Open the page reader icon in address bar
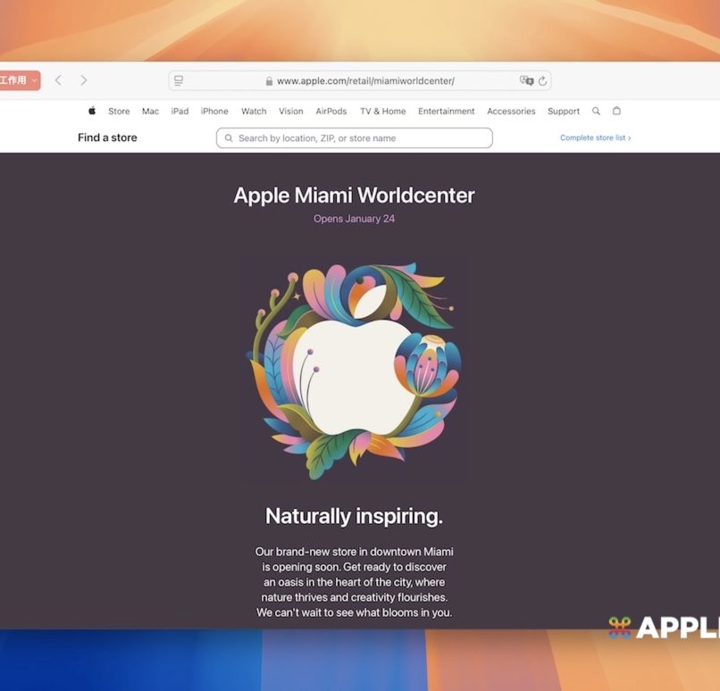Image resolution: width=720 pixels, height=691 pixels. [x=179, y=81]
